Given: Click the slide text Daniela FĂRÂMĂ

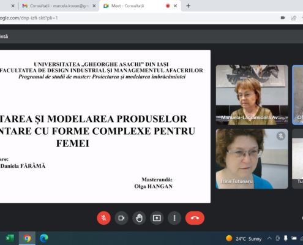Looking at the screenshot, I should [23, 166].
